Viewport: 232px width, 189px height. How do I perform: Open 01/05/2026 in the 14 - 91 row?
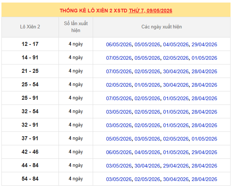(204, 58)
